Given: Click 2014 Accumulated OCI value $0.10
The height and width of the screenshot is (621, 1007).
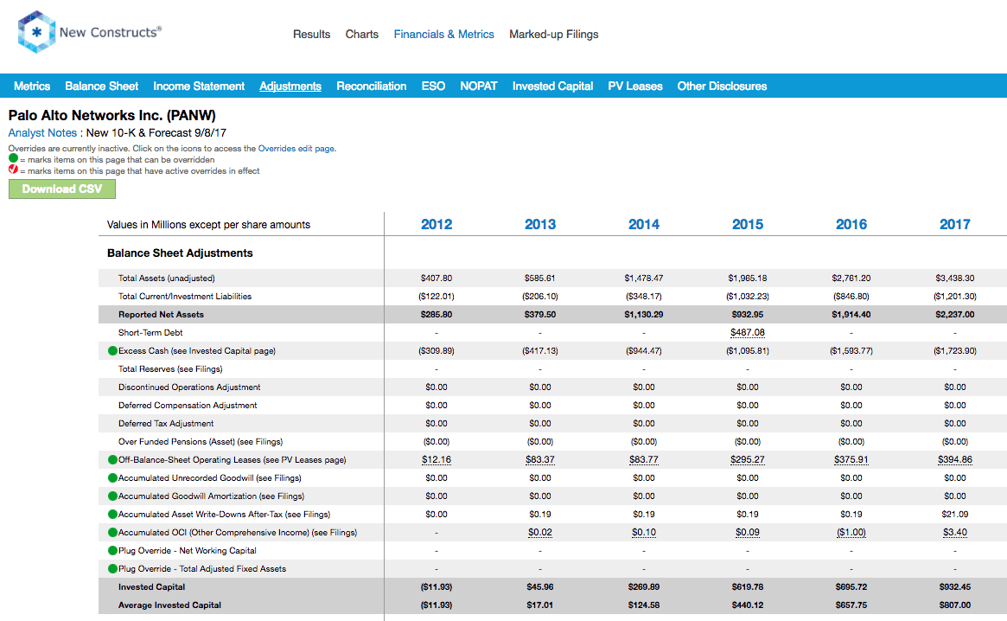Looking at the screenshot, I should [643, 532].
